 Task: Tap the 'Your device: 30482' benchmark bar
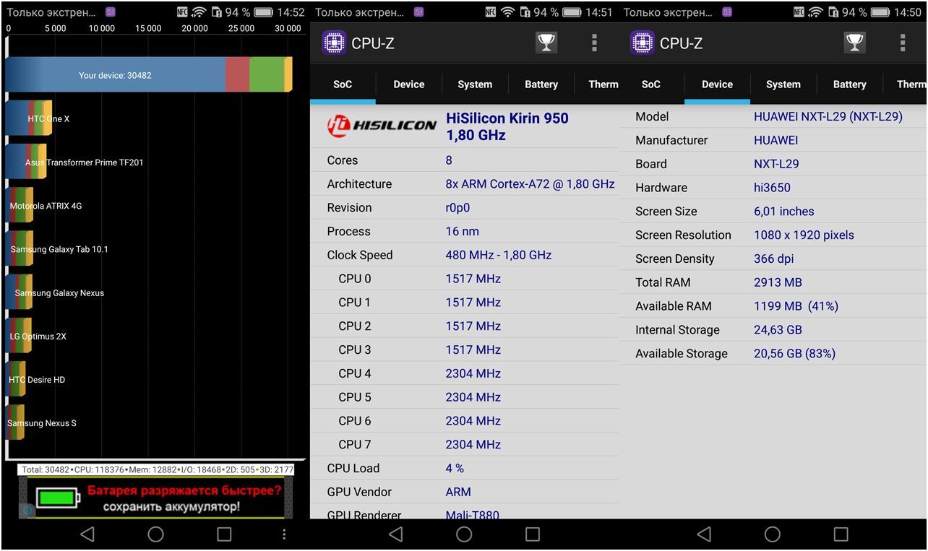[x=148, y=75]
